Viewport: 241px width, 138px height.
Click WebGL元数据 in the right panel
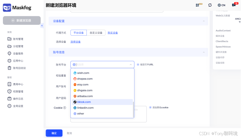(223, 16)
